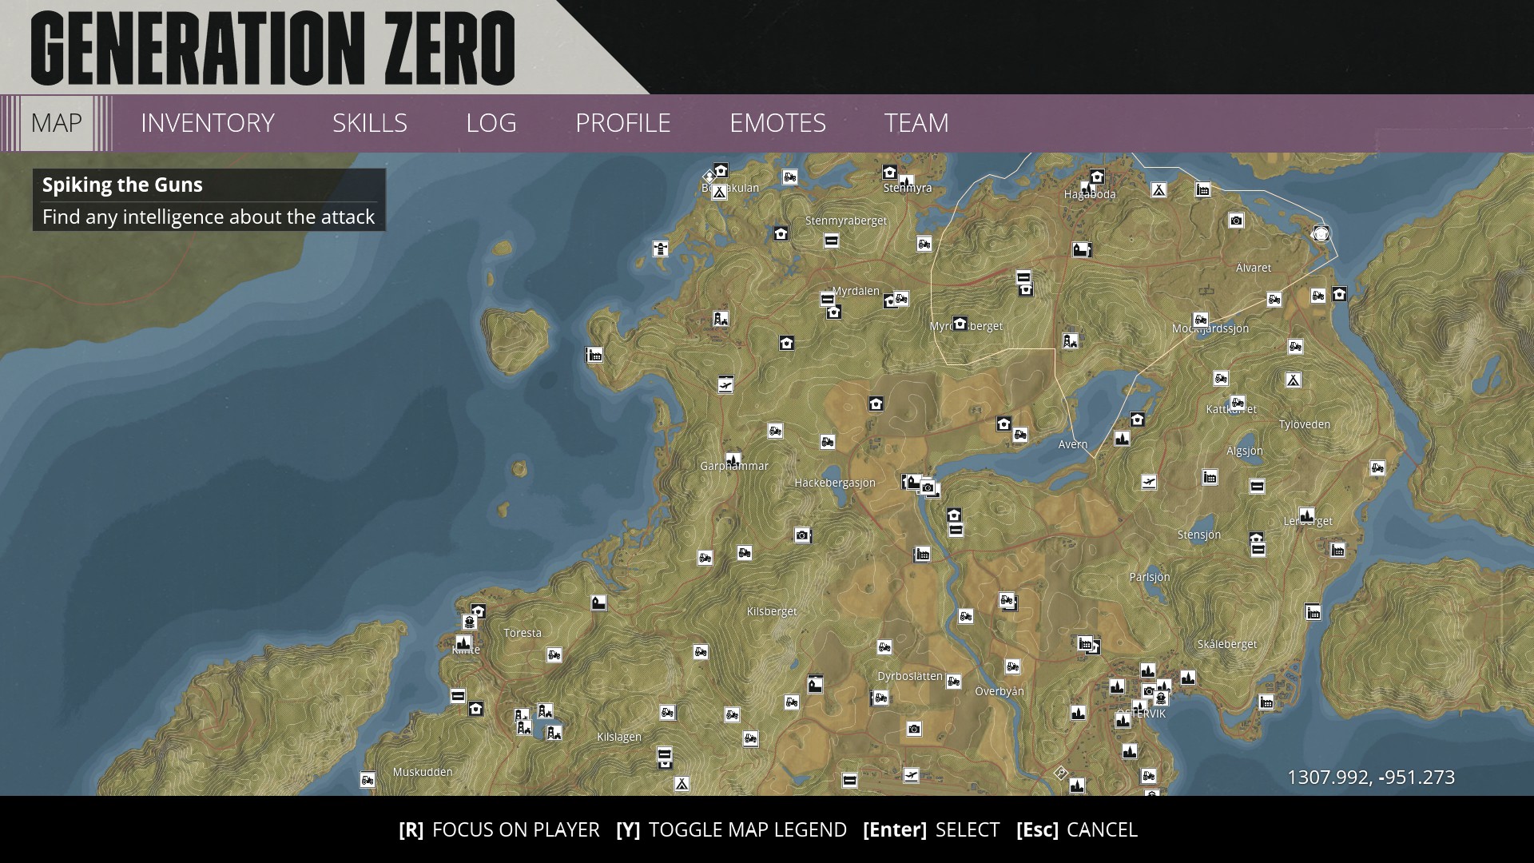Select the bunker icon south of Klinte
Viewport: 1534px width, 863px height.
[458, 696]
